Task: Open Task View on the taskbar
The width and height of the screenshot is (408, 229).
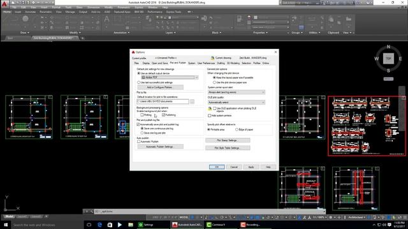Action: click(x=89, y=225)
